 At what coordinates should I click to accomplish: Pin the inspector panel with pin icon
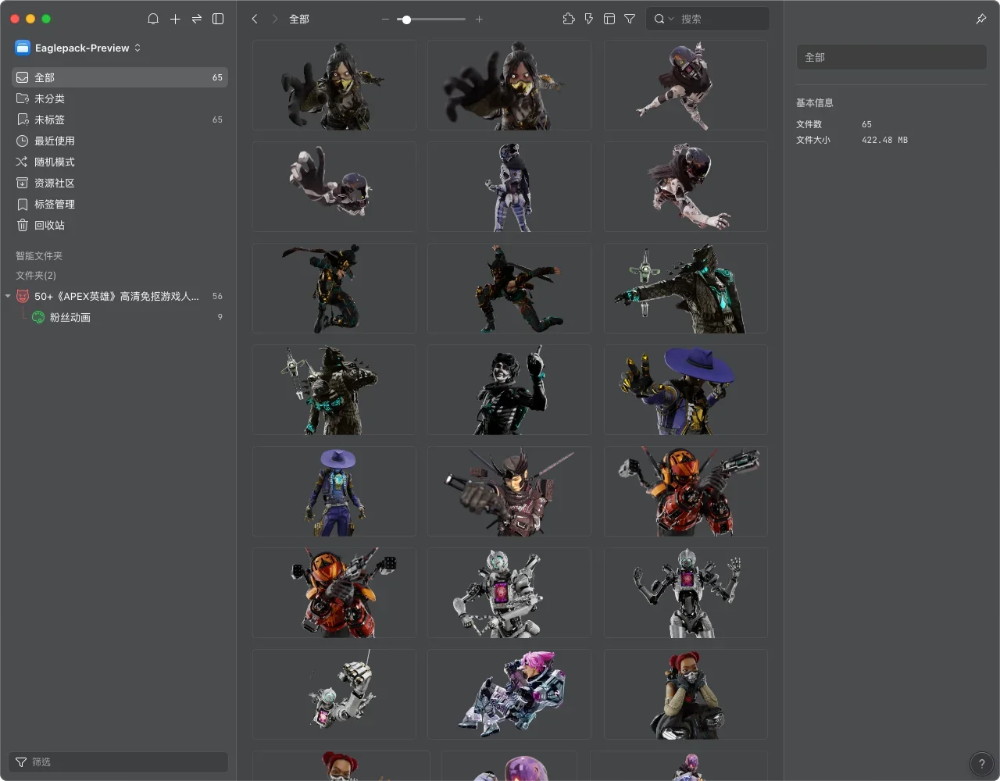[981, 19]
